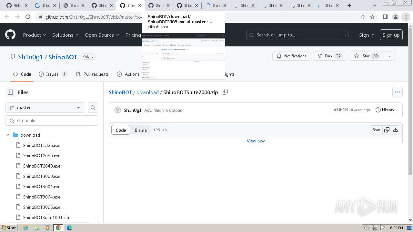Click the Go to file input
The height and width of the screenshot is (232, 413).
click(x=52, y=121)
